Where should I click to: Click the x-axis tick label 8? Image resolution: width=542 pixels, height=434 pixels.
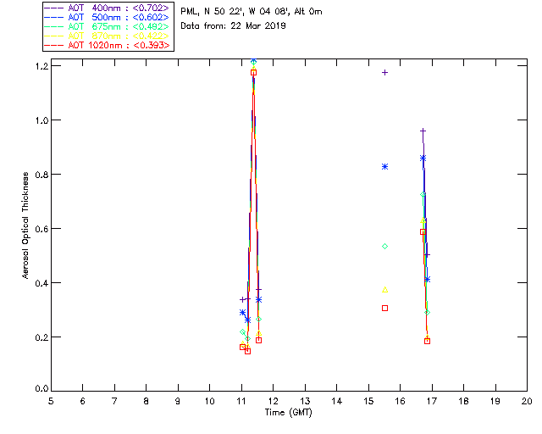147,401
